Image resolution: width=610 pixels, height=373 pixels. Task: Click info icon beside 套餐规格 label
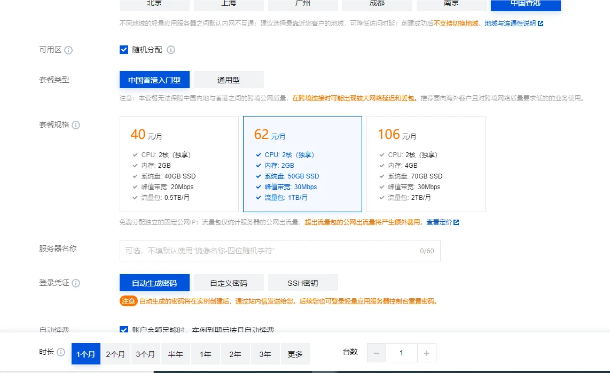pos(76,125)
